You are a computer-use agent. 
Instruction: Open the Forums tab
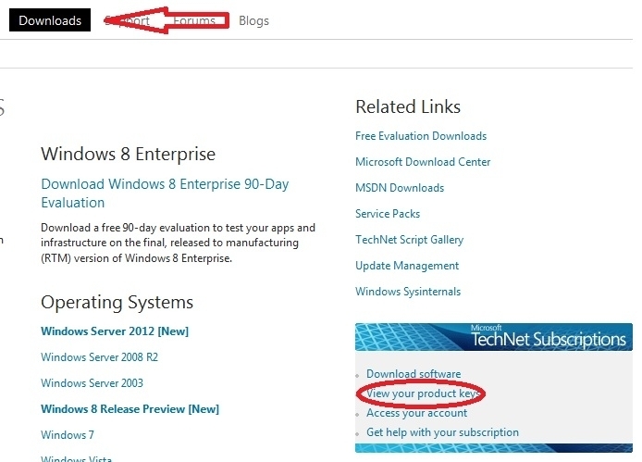pyautogui.click(x=194, y=20)
